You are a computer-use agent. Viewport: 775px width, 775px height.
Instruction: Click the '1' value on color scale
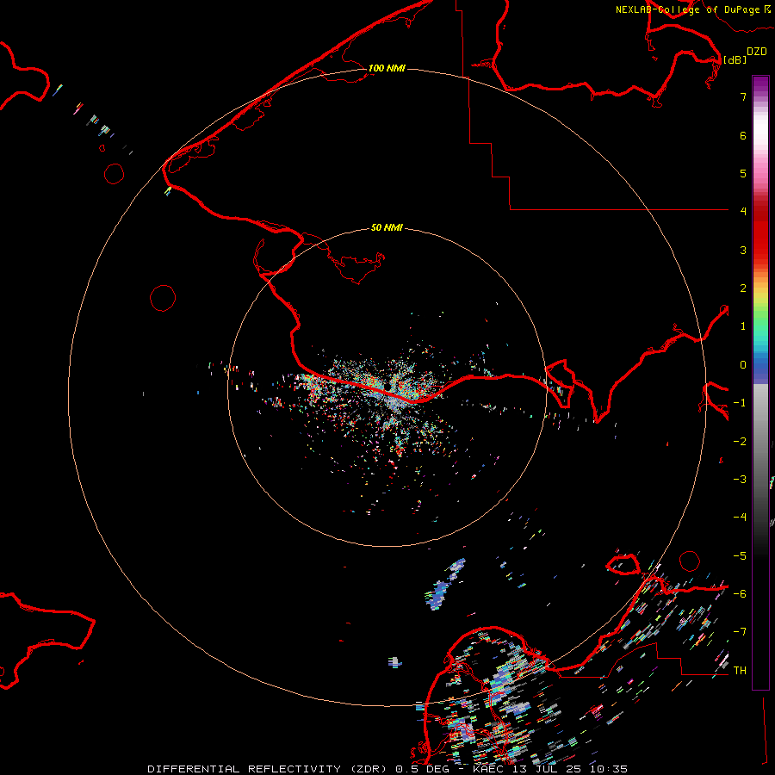tap(743, 326)
